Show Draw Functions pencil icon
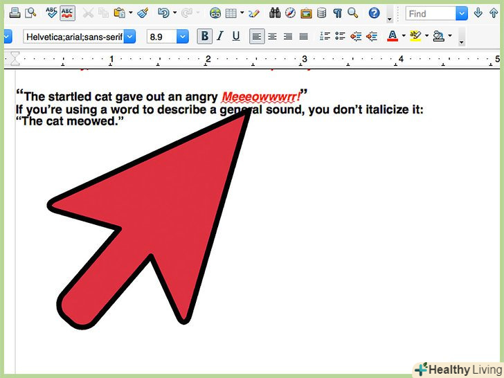 pyautogui.click(x=253, y=13)
